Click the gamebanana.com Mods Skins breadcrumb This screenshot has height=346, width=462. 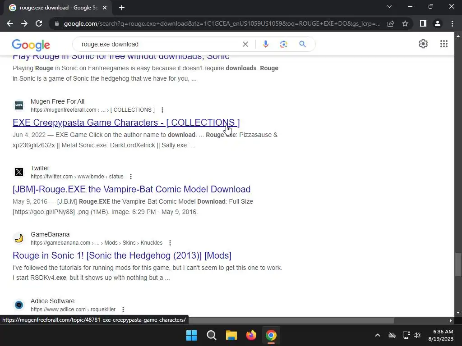(97, 243)
